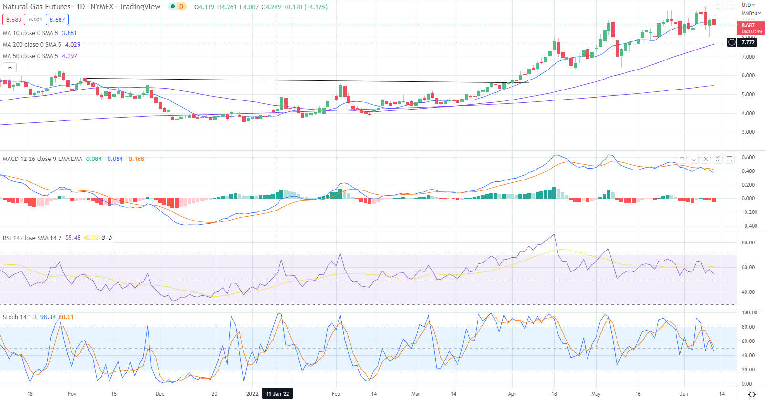The height and width of the screenshot is (401, 766).
Task: Click the red 8.687 current price label
Action: [750, 28]
